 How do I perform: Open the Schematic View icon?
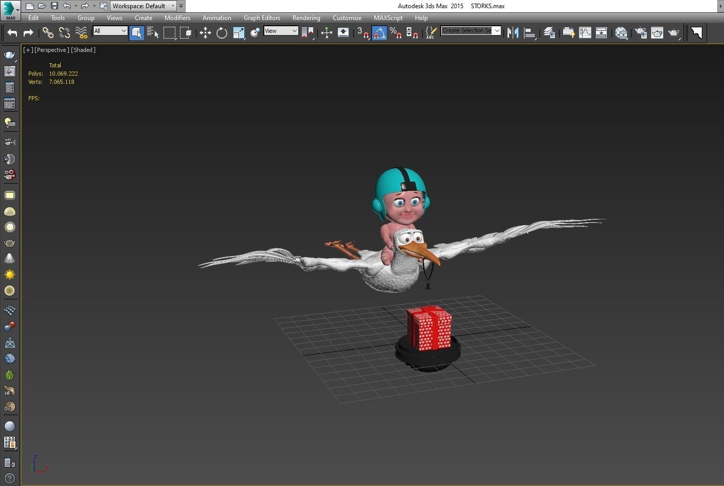pyautogui.click(x=602, y=33)
